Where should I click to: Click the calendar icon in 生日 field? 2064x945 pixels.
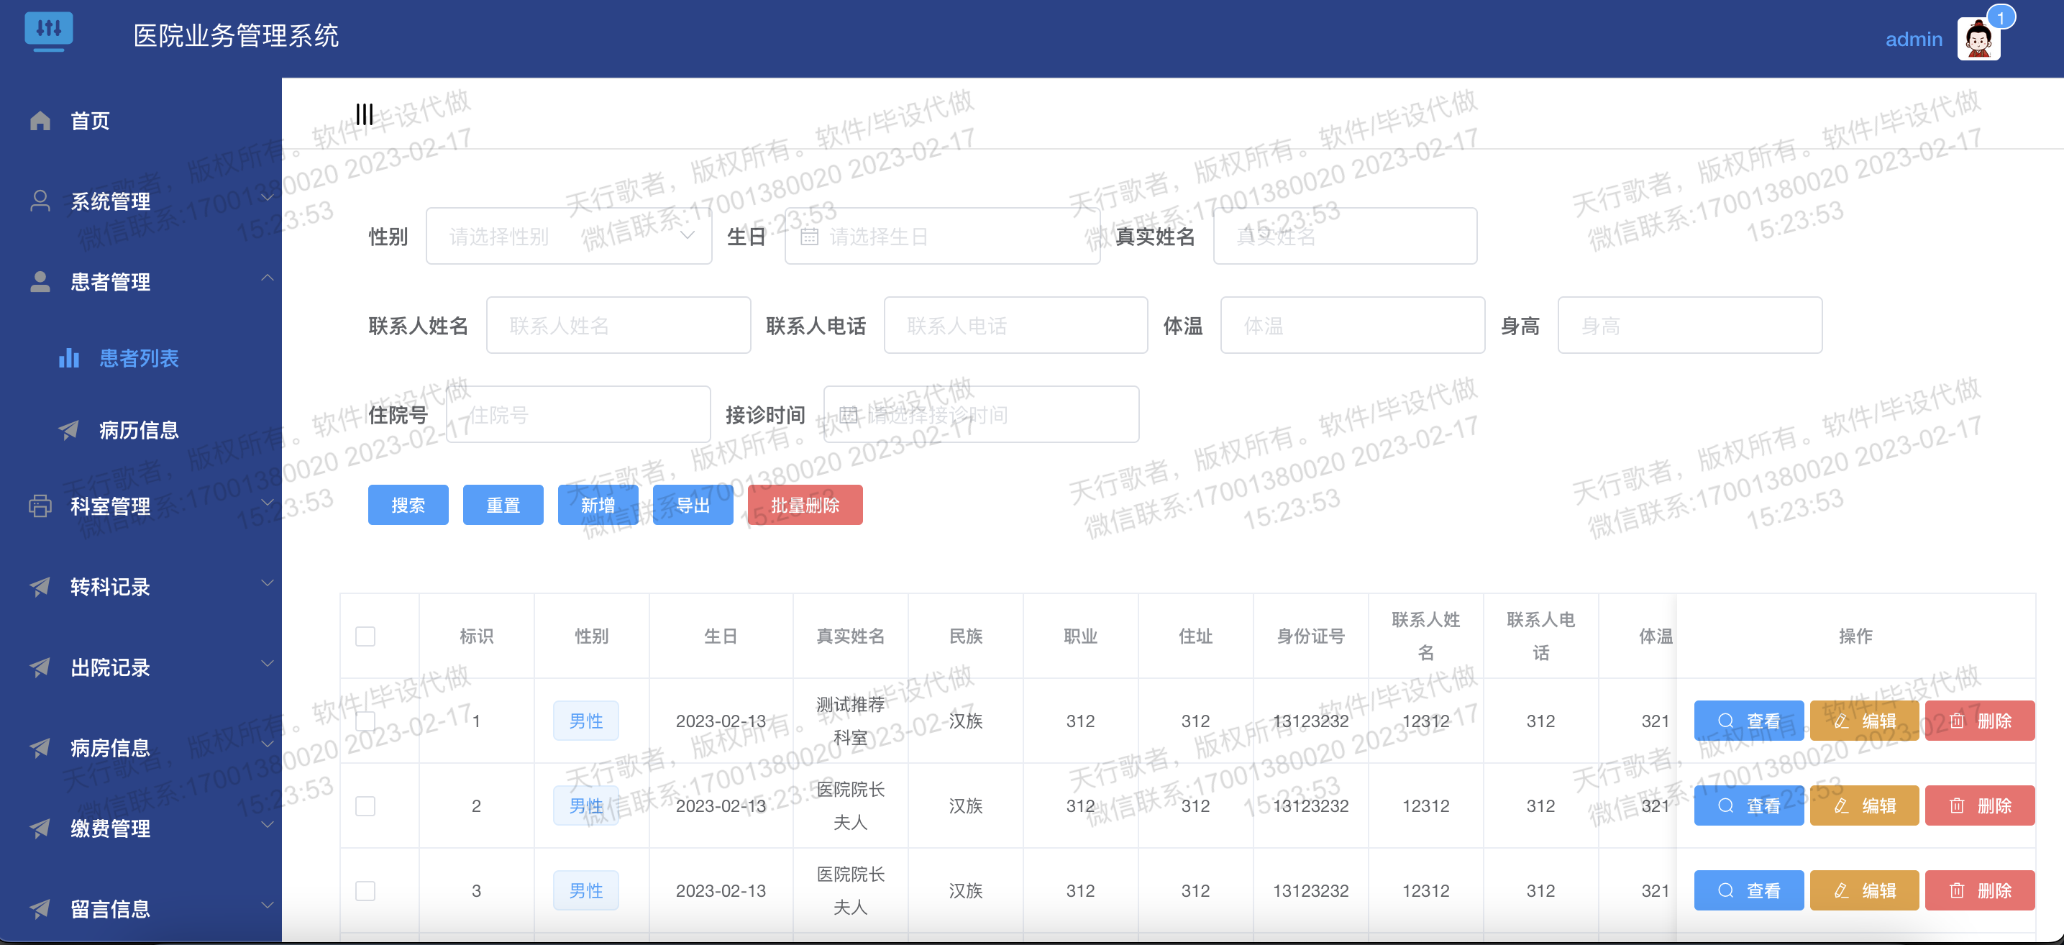[x=809, y=237]
